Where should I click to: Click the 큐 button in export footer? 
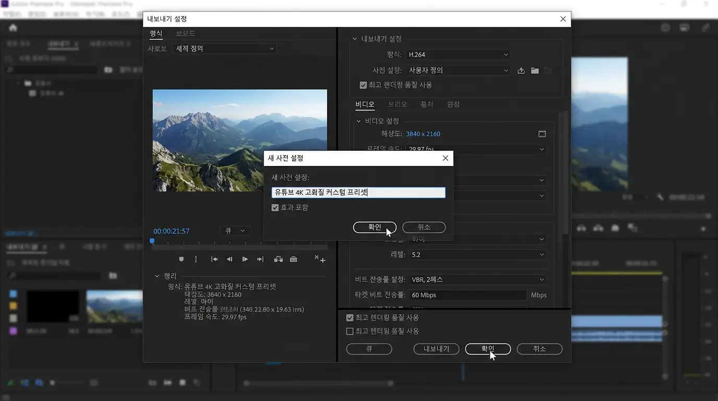pyautogui.click(x=369, y=349)
